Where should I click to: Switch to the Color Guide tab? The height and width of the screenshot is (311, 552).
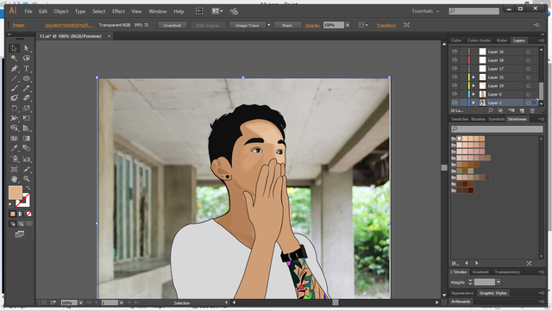[479, 40]
